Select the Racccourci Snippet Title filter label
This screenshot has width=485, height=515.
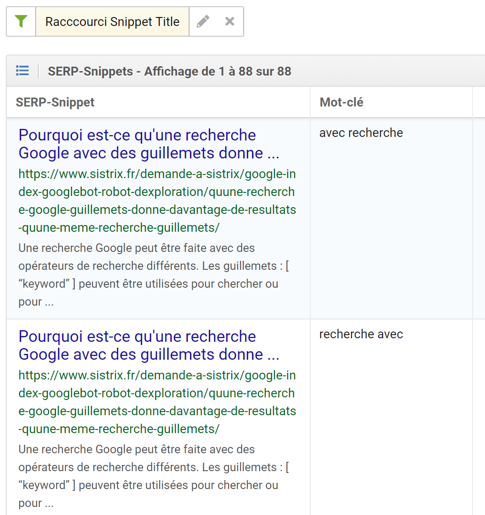[112, 21]
